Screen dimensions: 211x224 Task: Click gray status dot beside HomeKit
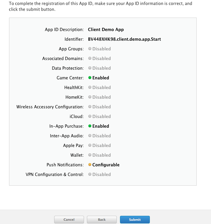click(x=90, y=97)
